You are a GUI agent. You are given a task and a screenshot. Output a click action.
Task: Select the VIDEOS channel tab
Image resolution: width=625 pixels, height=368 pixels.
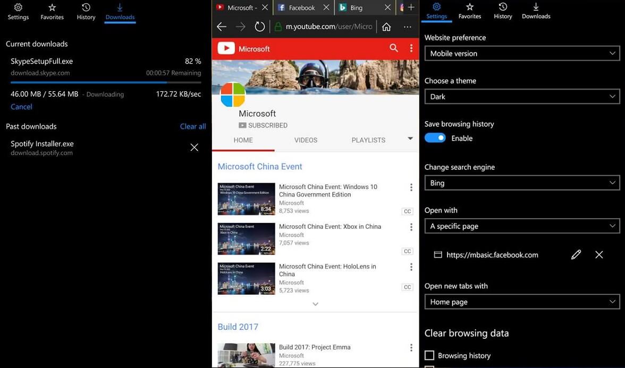pyautogui.click(x=306, y=140)
